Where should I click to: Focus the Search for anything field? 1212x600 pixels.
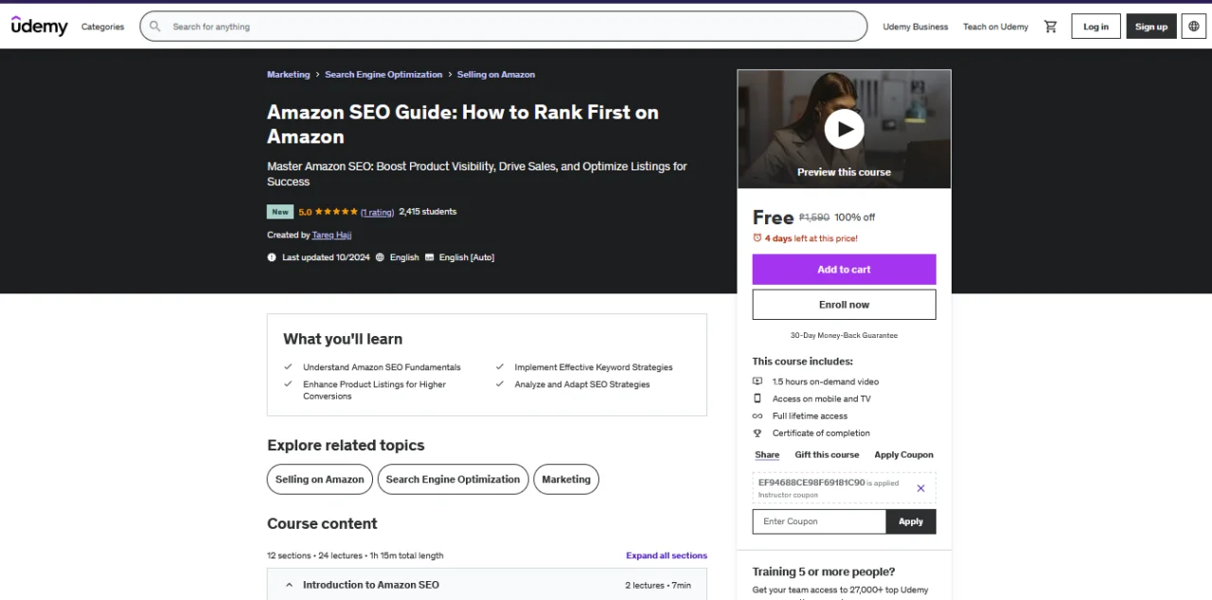pos(504,26)
